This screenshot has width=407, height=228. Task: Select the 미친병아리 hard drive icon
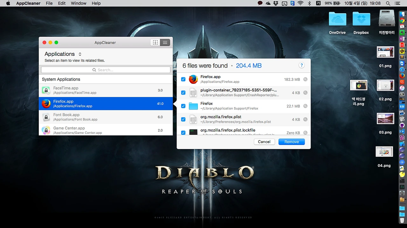(387, 18)
